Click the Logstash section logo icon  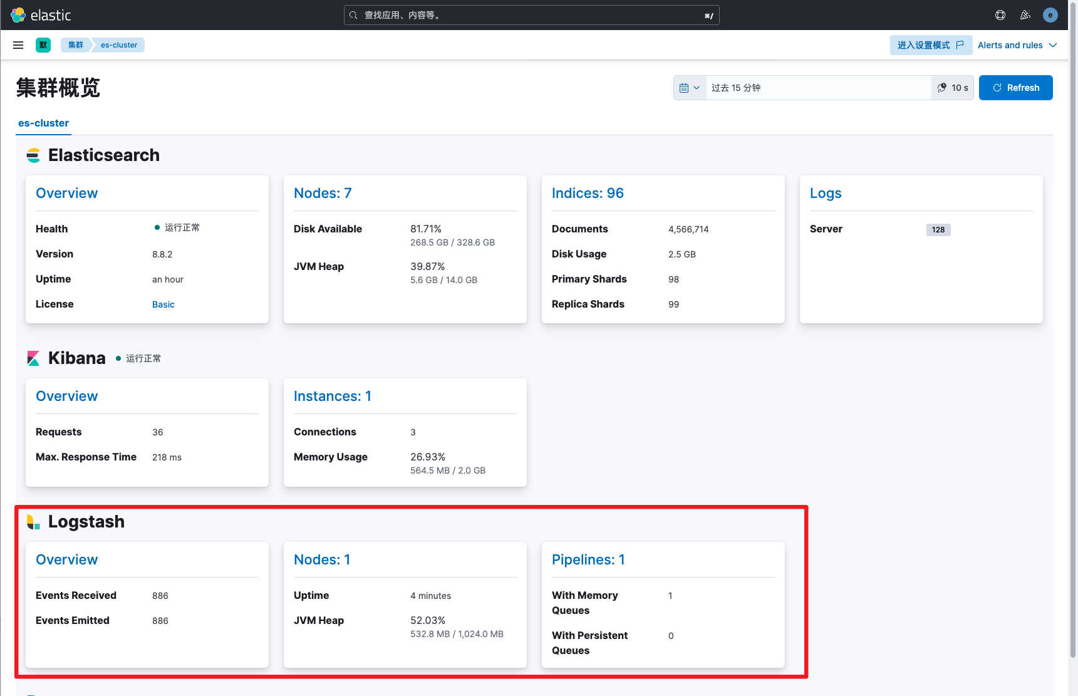(33, 522)
